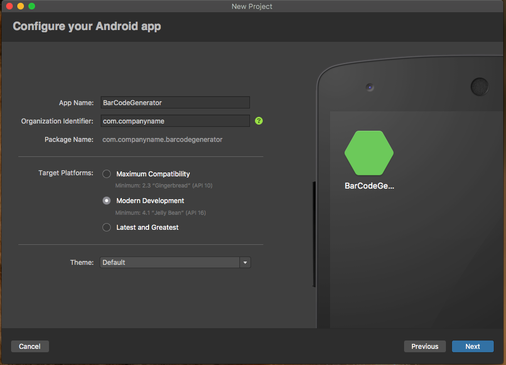This screenshot has height=365, width=506.
Task: Click the BarCodeGe... label under the app icon
Action: [x=369, y=186]
